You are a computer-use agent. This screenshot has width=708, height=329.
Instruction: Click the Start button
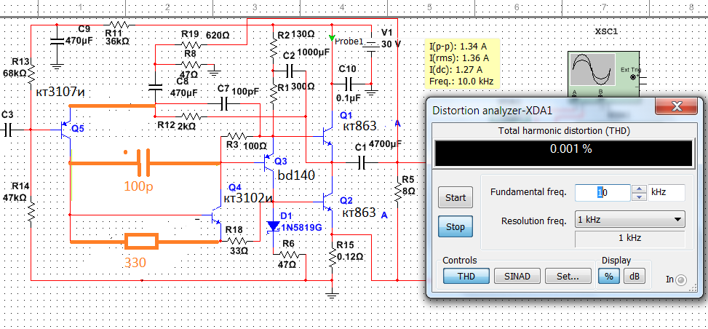(456, 197)
